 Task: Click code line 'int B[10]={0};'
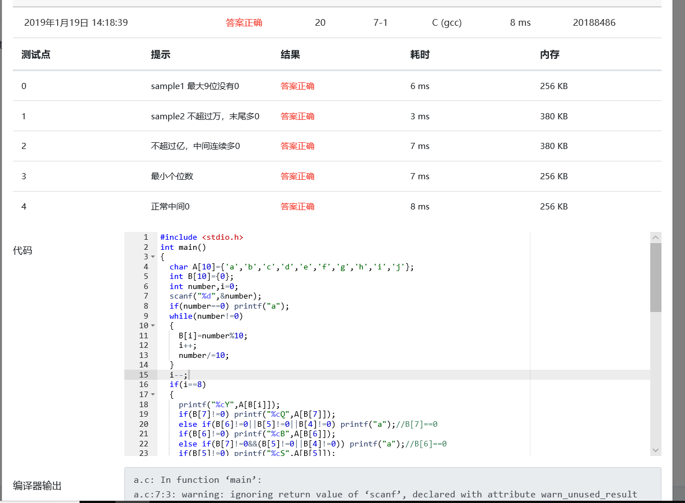point(202,277)
